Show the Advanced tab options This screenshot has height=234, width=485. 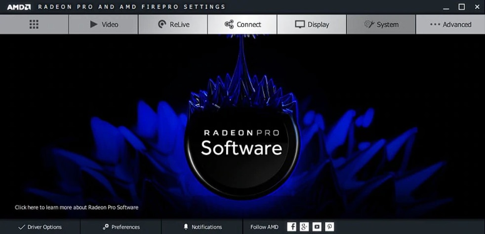[x=450, y=25]
